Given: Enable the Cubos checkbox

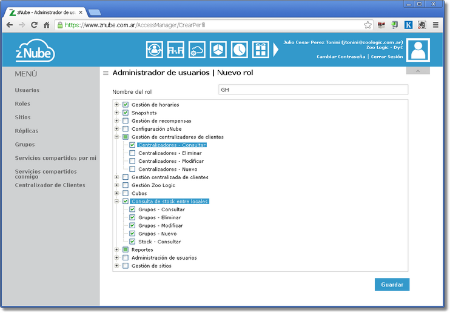Looking at the screenshot, I should (126, 194).
